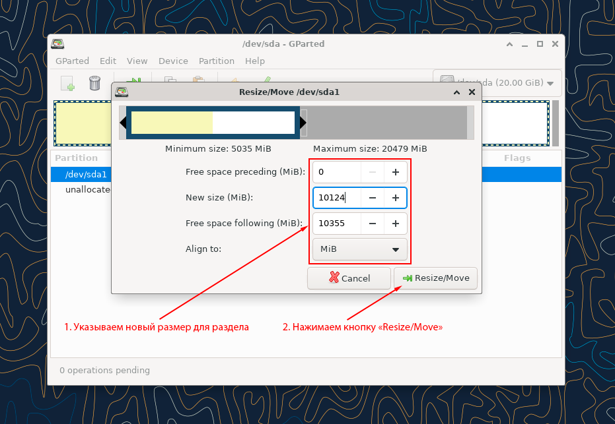Increase Free space following value
Image resolution: width=615 pixels, height=424 pixels.
coord(395,224)
